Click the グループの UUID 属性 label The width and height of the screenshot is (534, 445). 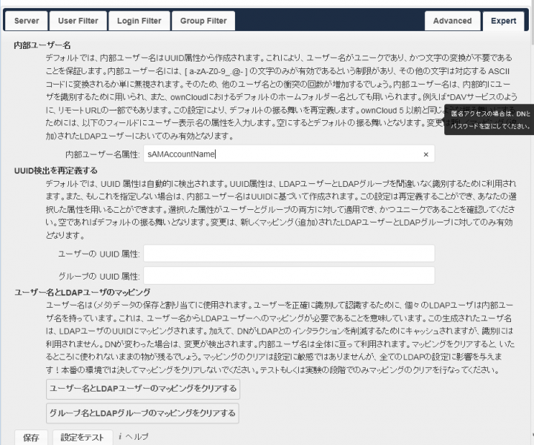coord(99,276)
